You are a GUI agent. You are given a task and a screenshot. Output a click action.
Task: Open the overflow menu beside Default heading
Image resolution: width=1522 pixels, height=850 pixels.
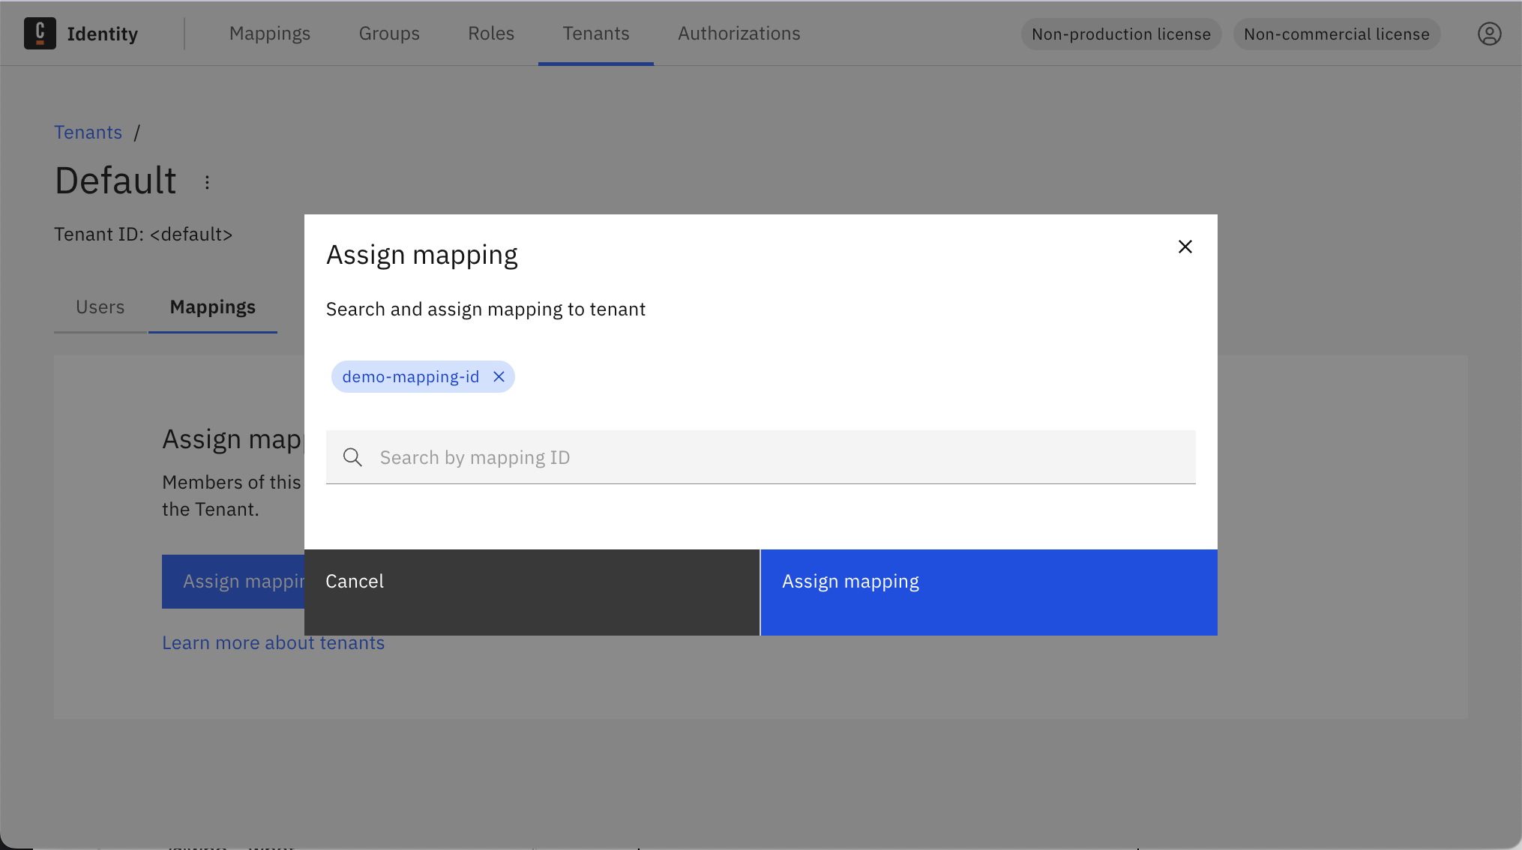coord(206,181)
